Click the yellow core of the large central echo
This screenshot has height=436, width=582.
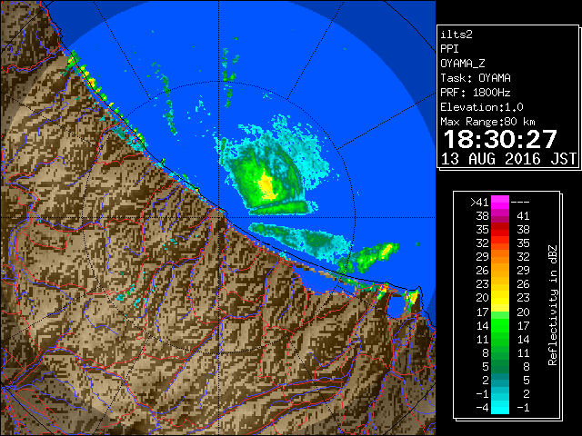tap(266, 185)
